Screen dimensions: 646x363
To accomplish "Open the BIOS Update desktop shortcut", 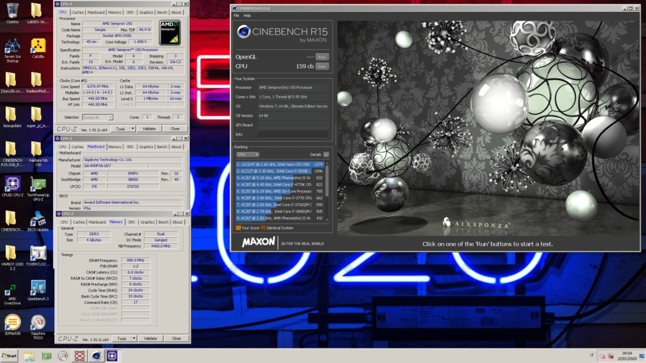I will (38, 221).
